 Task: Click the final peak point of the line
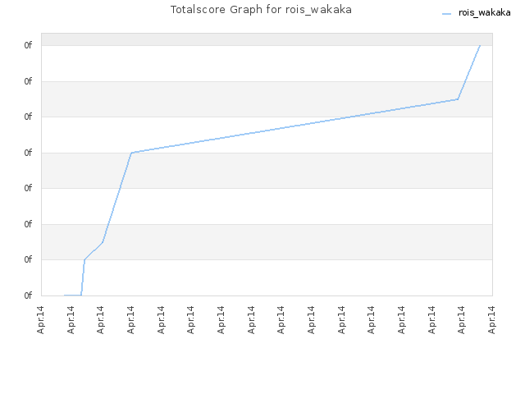480,45
